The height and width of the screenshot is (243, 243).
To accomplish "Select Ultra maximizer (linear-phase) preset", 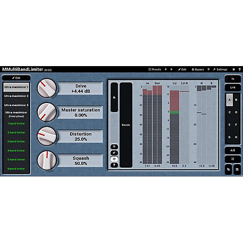I will tap(16, 114).
